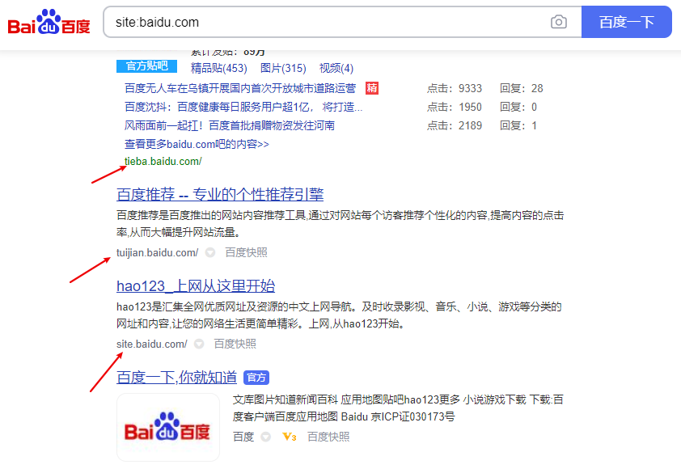Click the Baidu logo in the header
Image resolution: width=681 pixels, height=469 pixels.
click(49, 23)
